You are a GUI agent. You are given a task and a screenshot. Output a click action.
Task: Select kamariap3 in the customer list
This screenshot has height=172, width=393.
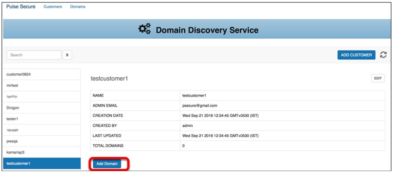(x=42, y=152)
